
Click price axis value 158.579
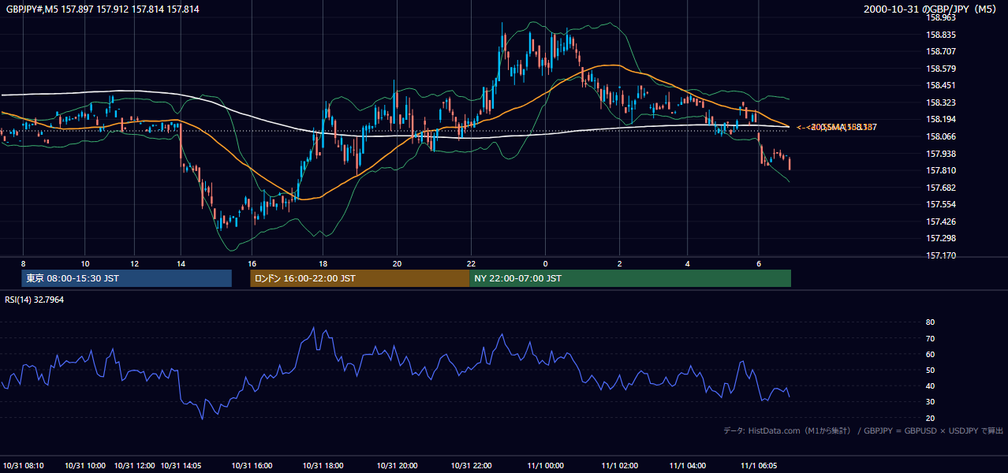pyautogui.click(x=941, y=69)
